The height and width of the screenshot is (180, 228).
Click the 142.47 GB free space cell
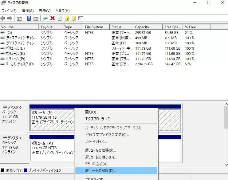click(x=172, y=64)
